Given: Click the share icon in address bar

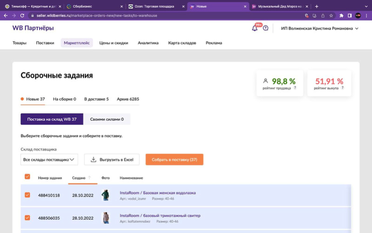Looking at the screenshot, I should [x=323, y=16].
